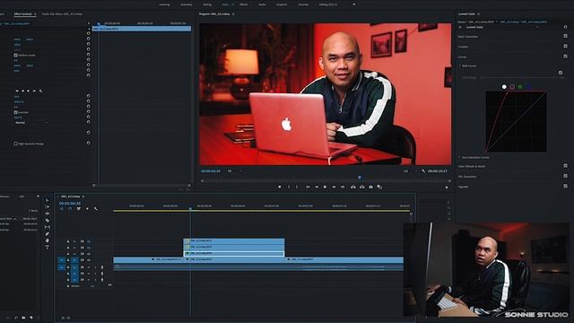The image size is (574, 323).
Task: Toggle the Basic Correction checkbox
Action: (565, 36)
